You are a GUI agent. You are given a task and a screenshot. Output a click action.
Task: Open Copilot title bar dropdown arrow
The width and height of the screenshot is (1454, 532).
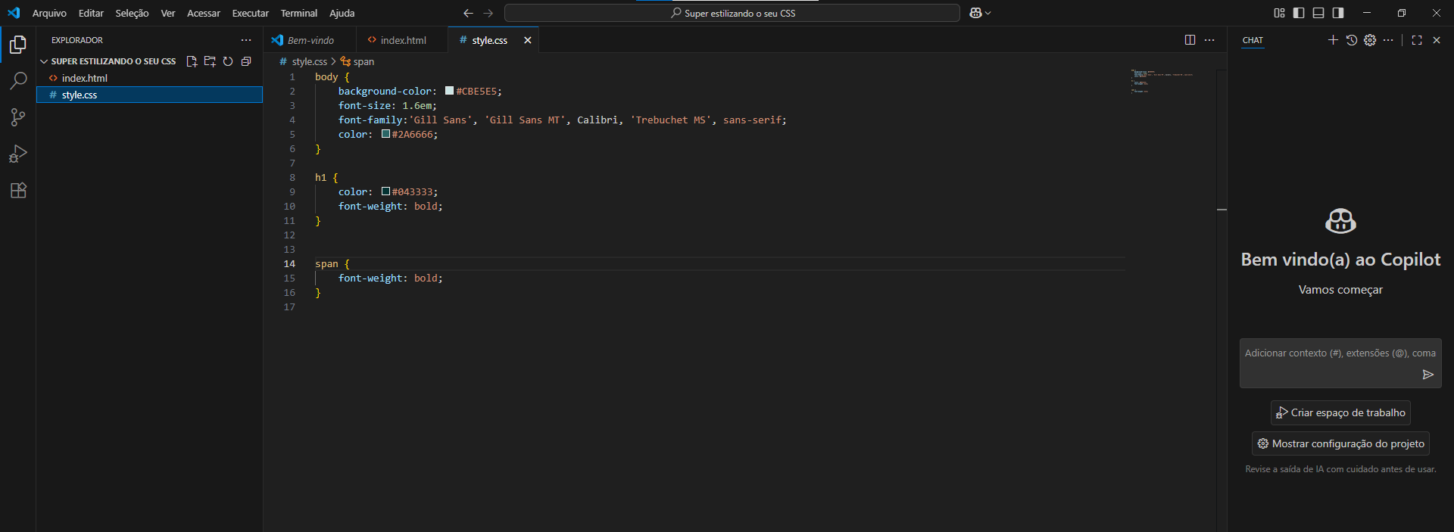coord(988,13)
